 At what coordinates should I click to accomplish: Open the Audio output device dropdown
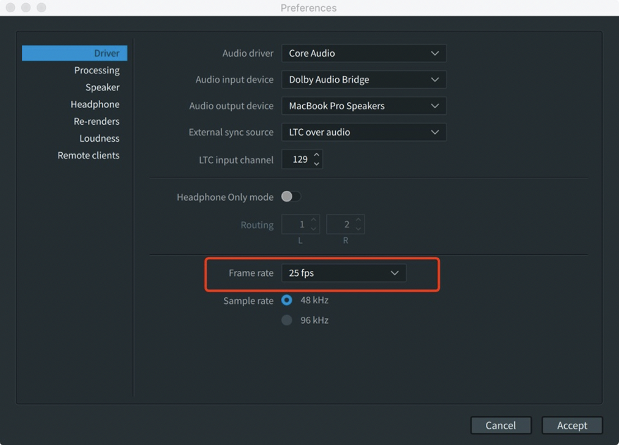tap(364, 106)
